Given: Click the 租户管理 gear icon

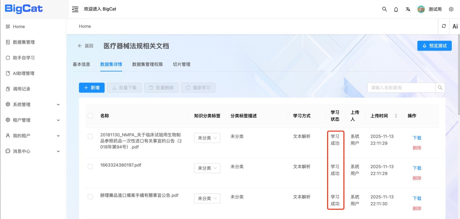Looking at the screenshot, I should point(8,120).
